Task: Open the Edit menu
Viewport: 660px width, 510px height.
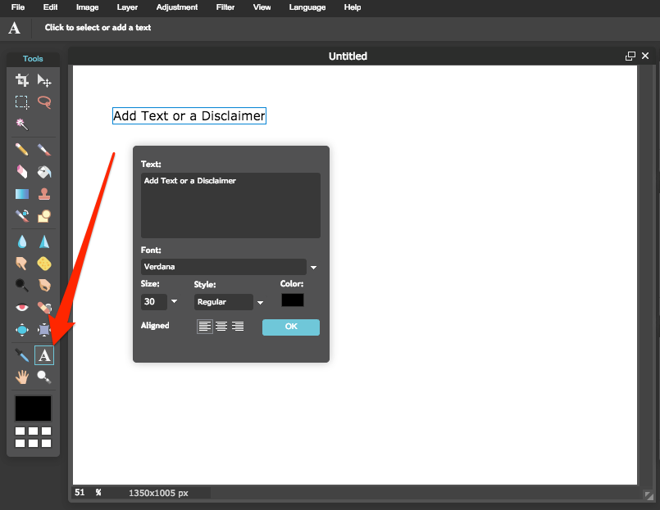Action: [50, 7]
